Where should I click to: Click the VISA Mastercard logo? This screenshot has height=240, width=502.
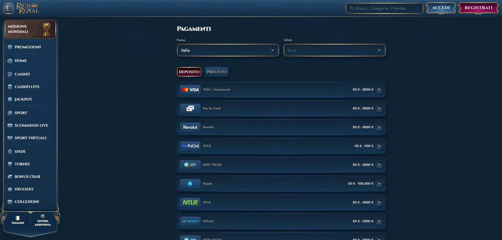click(190, 90)
